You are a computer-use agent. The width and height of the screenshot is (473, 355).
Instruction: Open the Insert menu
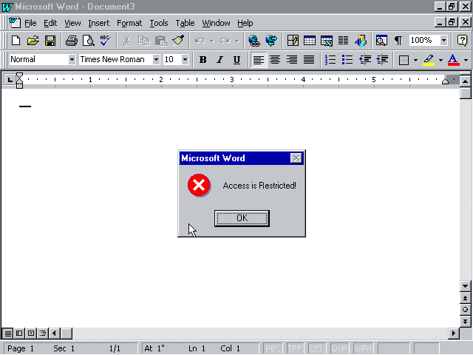point(98,23)
